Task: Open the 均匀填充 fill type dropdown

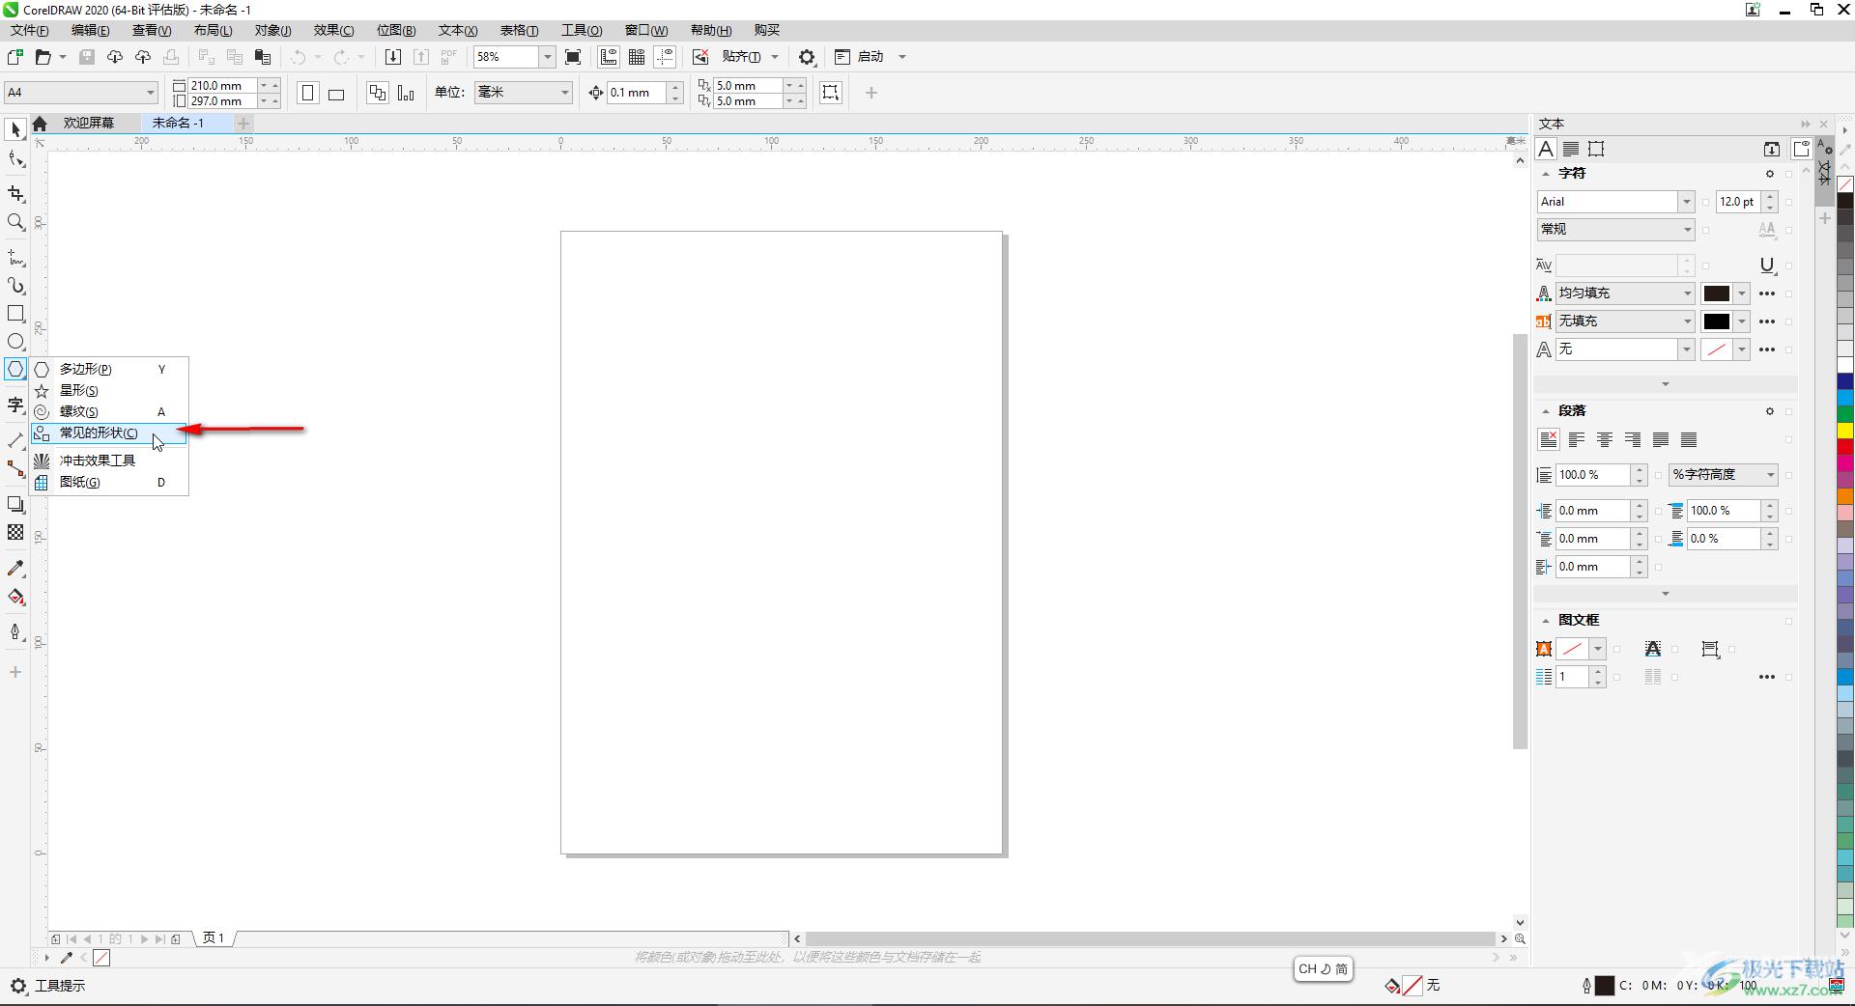Action: [1687, 293]
